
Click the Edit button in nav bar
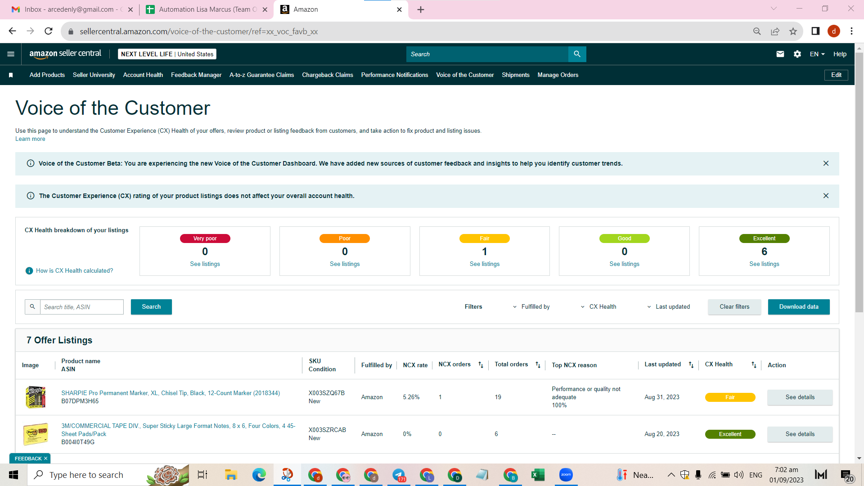click(x=836, y=75)
